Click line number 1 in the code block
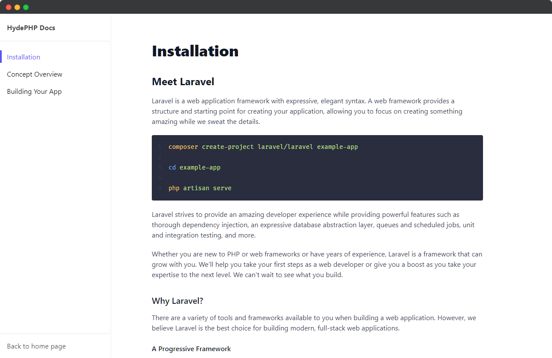 [160, 147]
